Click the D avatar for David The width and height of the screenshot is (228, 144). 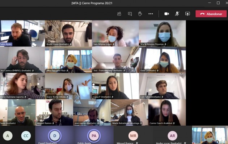click(55, 136)
